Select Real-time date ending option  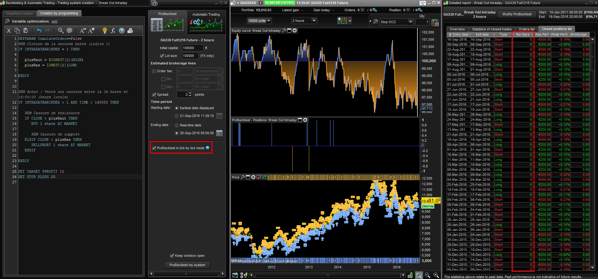[177, 125]
